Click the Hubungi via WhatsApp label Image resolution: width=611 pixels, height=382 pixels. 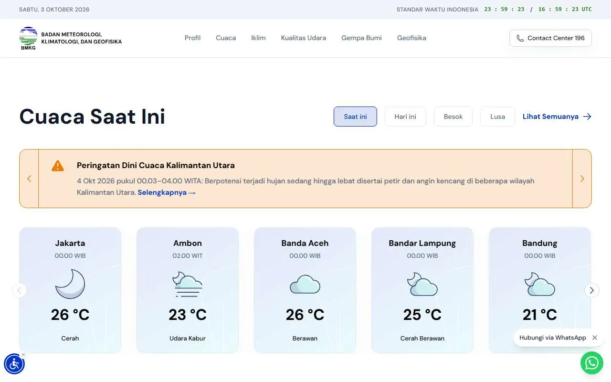click(553, 338)
